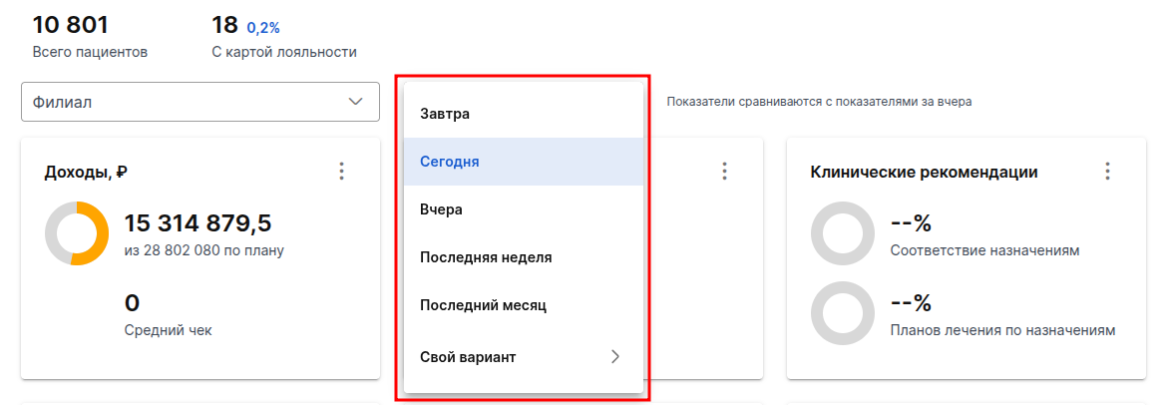Screen dimensions: 1164x405
Task: Select Вчера from the period list
Action: click(524, 209)
